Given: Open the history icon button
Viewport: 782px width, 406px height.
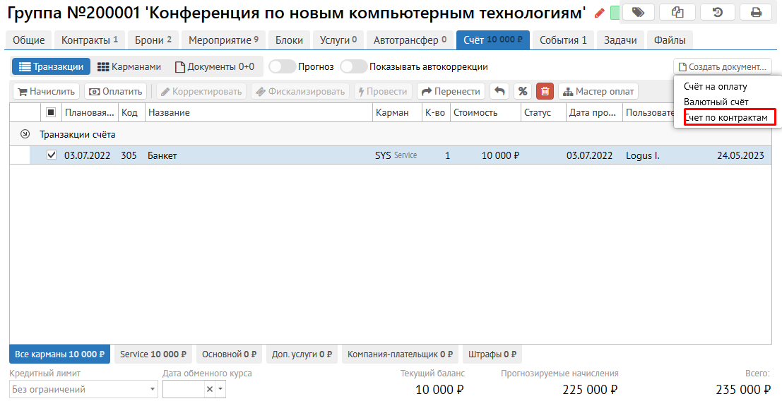Looking at the screenshot, I should click(717, 12).
